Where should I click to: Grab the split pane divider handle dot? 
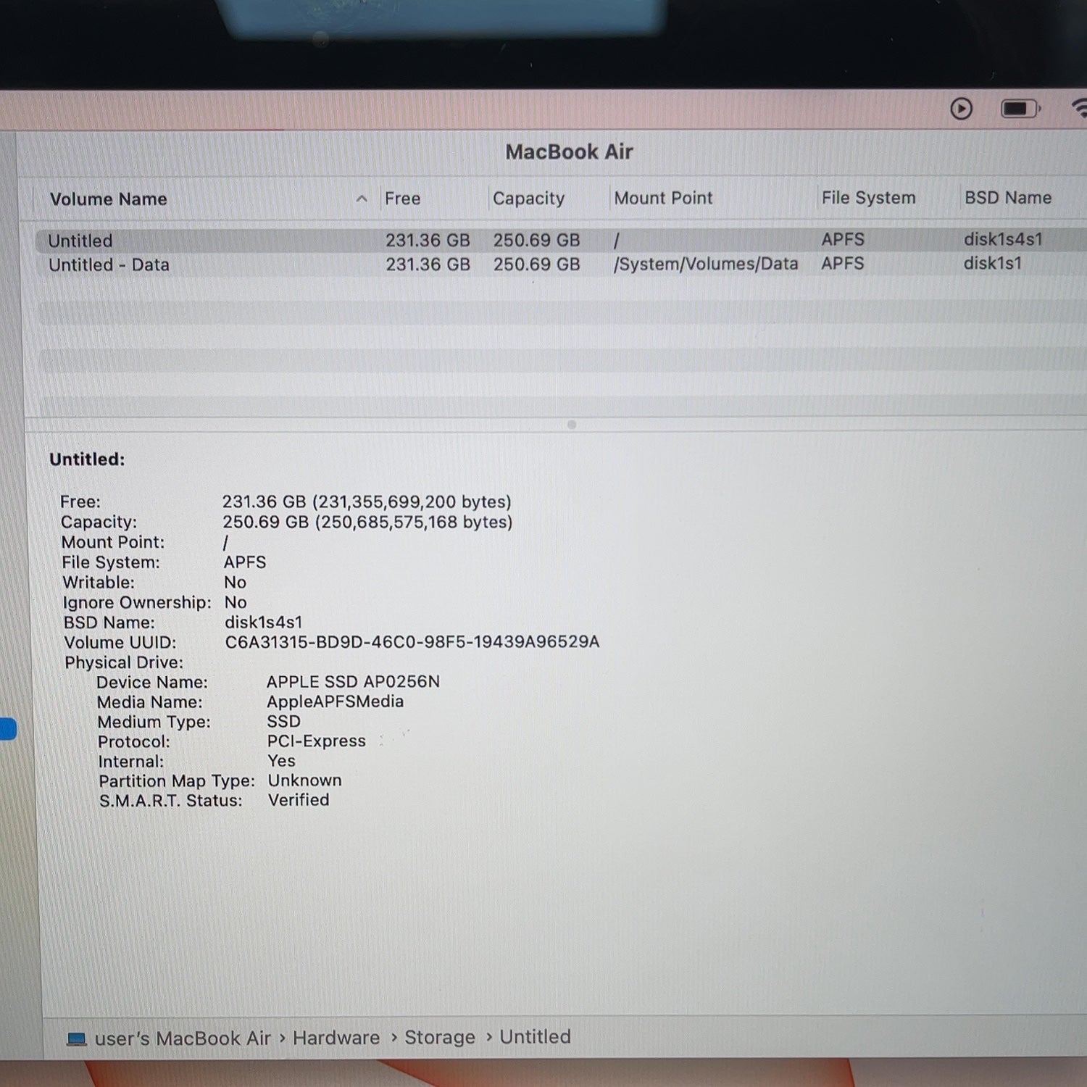(572, 425)
